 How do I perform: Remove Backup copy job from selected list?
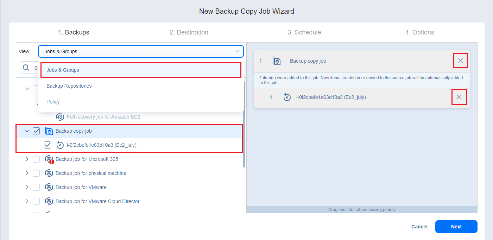click(460, 61)
